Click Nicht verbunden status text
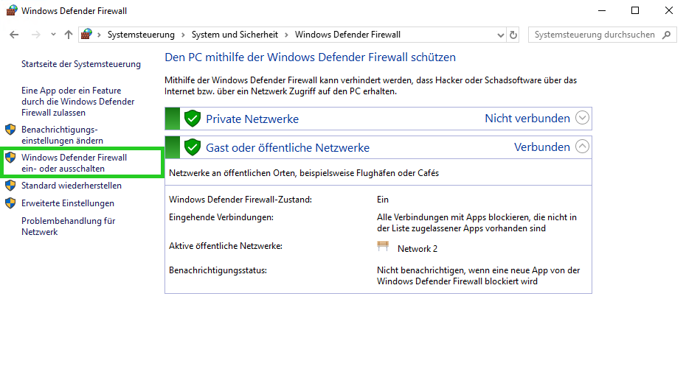The image size is (686, 369). 527,119
